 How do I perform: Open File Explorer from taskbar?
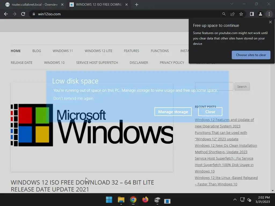121,200
